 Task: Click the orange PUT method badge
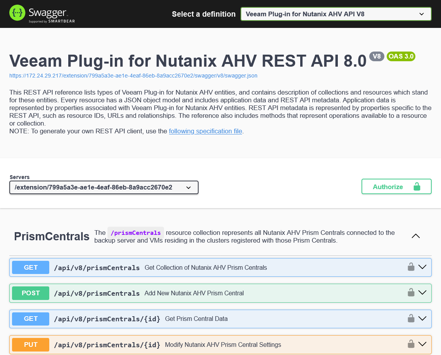(31, 345)
